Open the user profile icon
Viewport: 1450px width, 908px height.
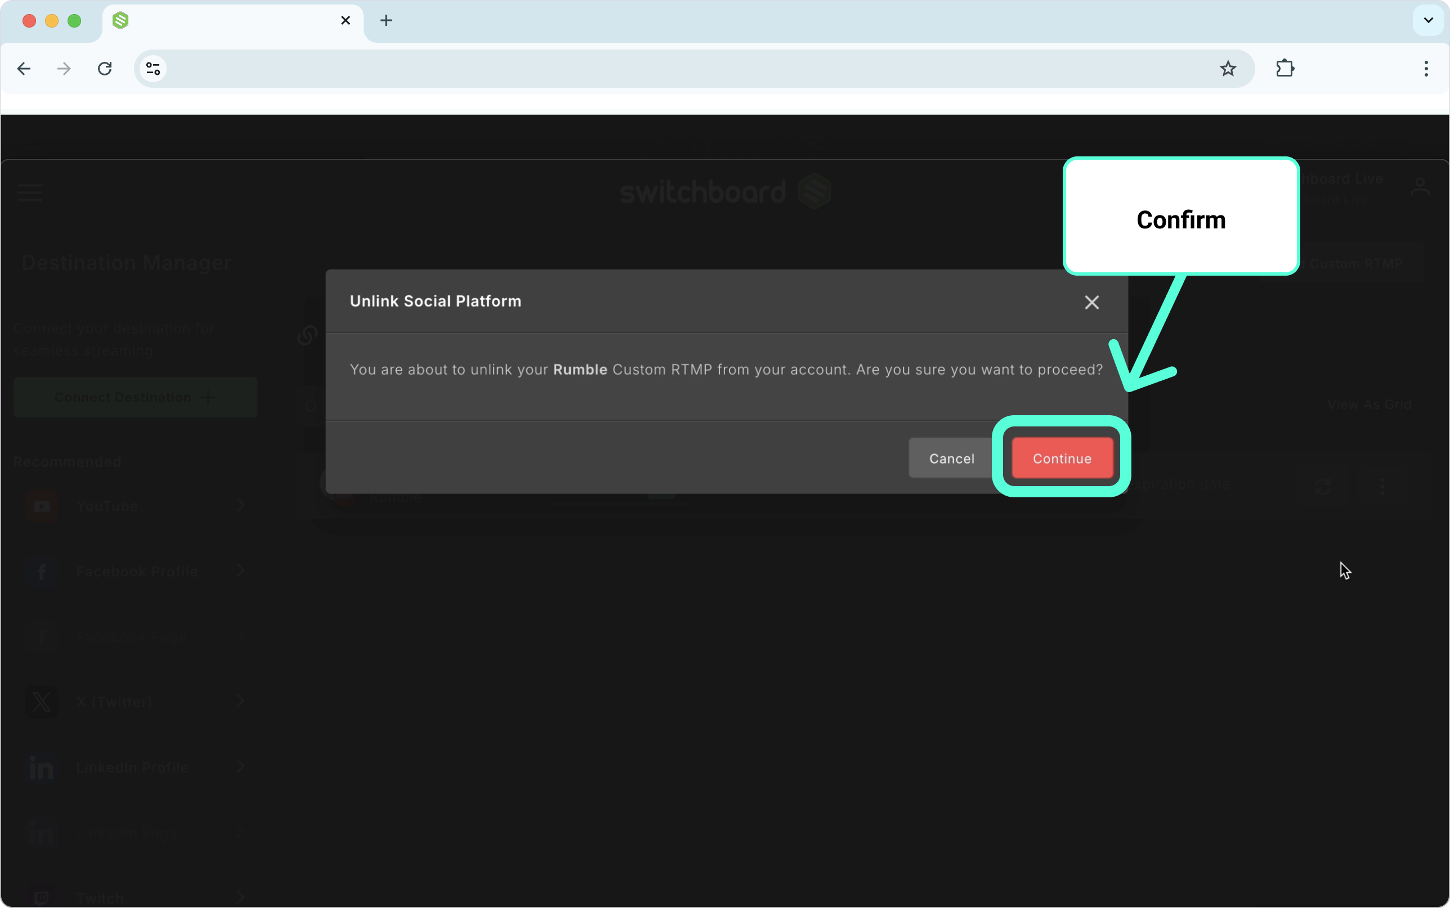[1420, 187]
